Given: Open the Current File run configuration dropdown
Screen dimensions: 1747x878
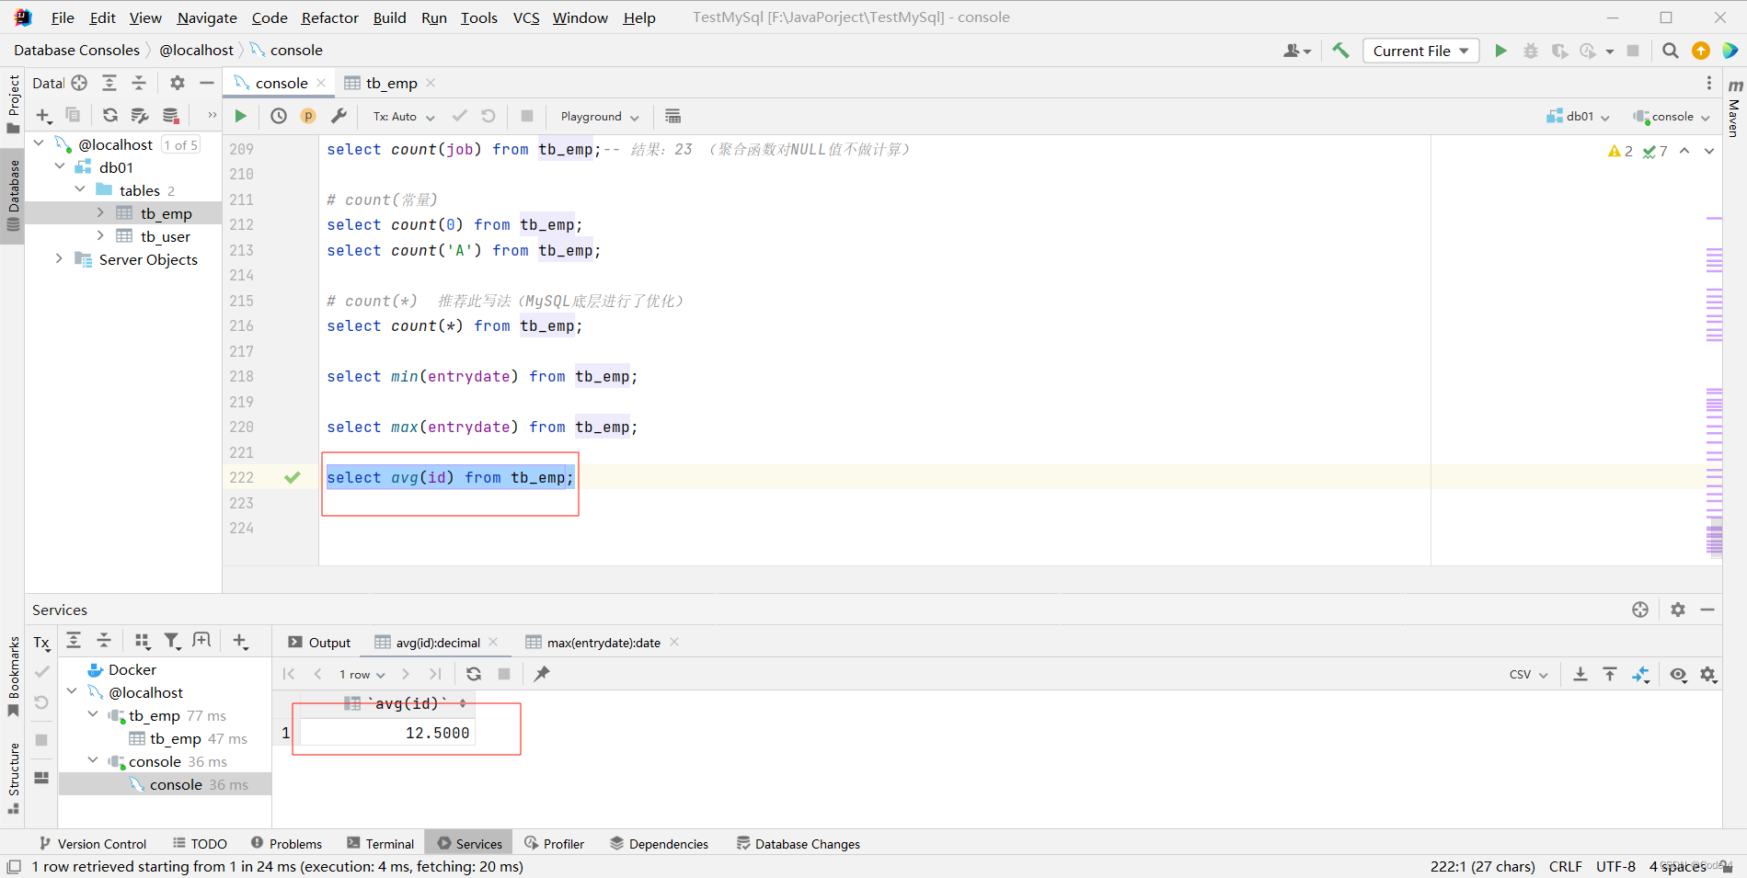Looking at the screenshot, I should pos(1421,51).
